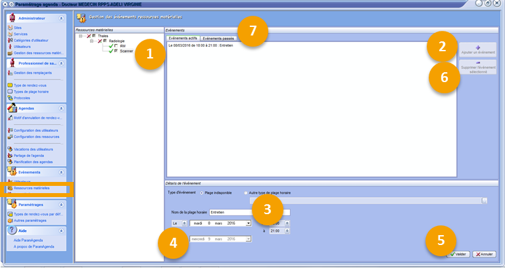Check the IRM resource checkbox
The width and height of the screenshot is (505, 268).
click(x=116, y=45)
